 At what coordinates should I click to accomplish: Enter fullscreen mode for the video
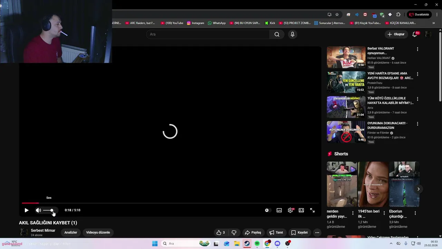(x=313, y=210)
